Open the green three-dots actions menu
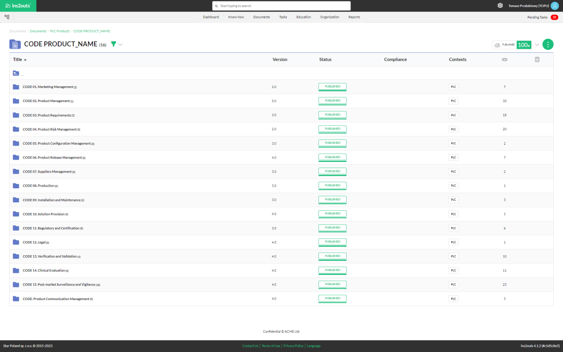This screenshot has width=563, height=352. coord(548,44)
